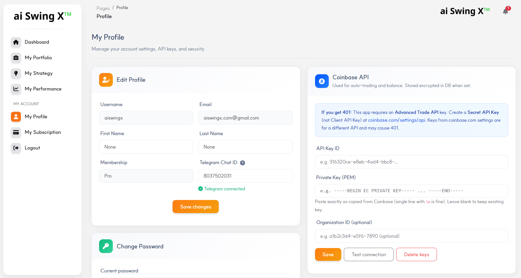Click the Change Password key icon
This screenshot has height=278, width=521.
tap(106, 246)
